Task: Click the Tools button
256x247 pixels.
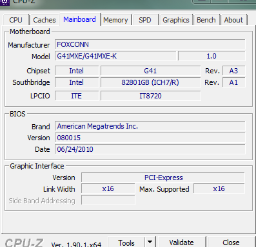Action: pyautogui.click(x=126, y=242)
